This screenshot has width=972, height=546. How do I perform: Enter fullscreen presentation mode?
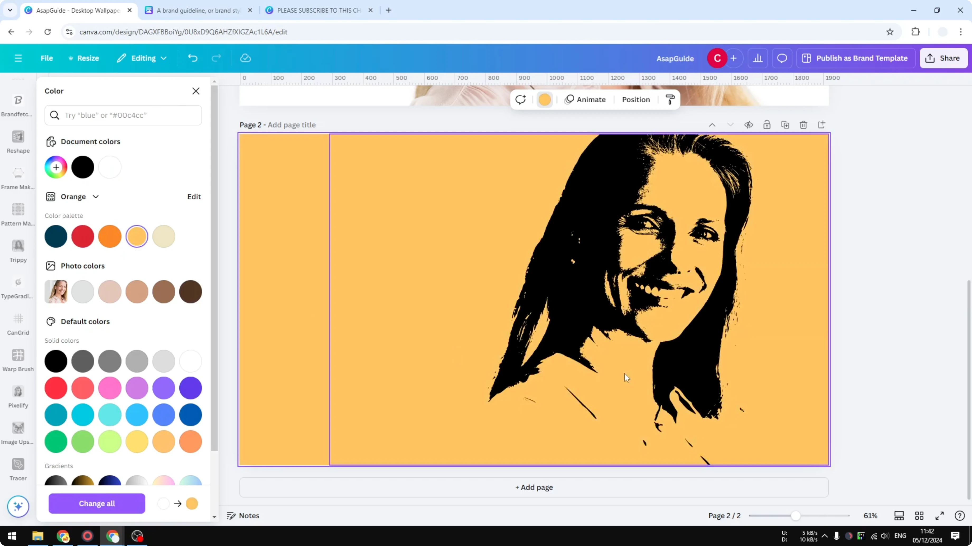pos(940,515)
